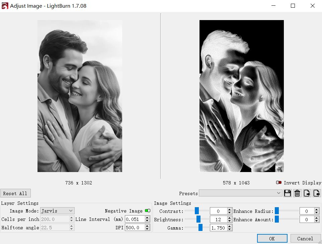Screen dimensions: 322x244
Task: Delete the preset using the trash icon
Action: pyautogui.click(x=297, y=193)
